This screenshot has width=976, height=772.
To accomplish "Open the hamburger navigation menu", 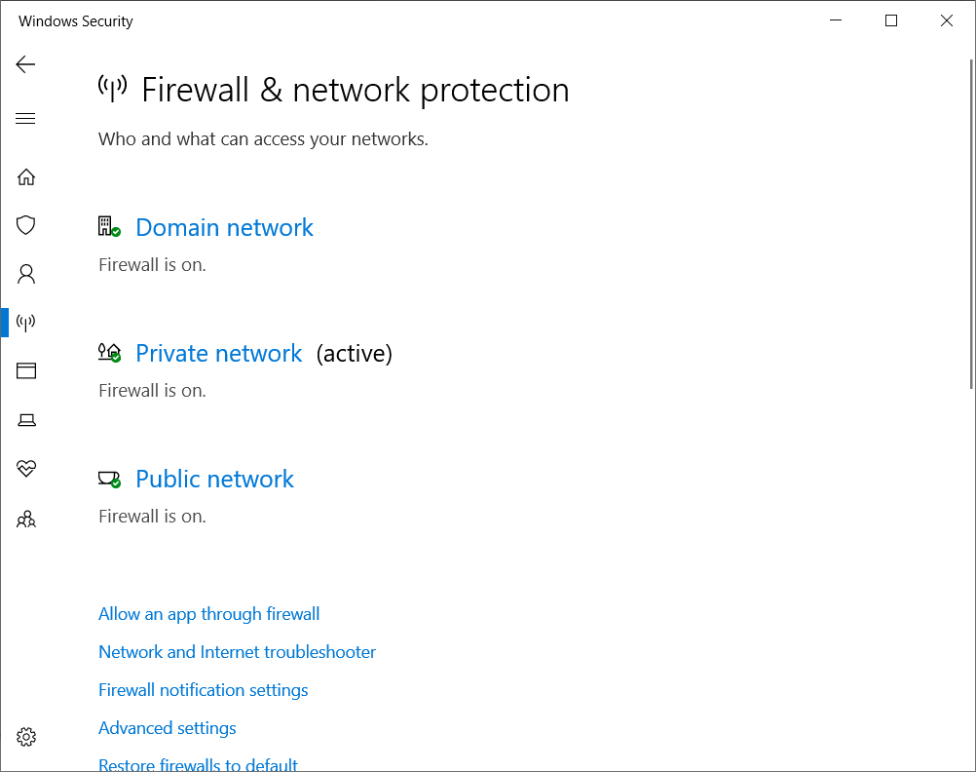I will click(x=25, y=118).
